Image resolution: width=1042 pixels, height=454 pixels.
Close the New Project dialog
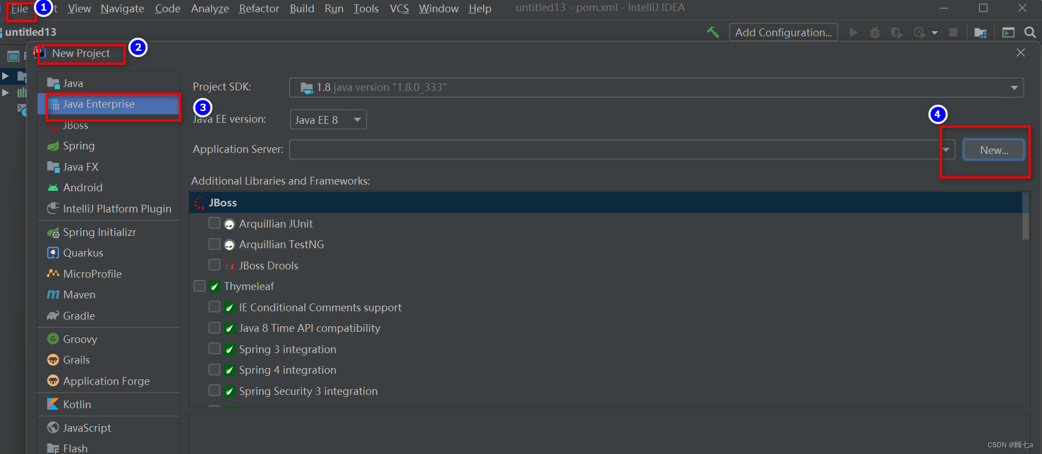point(1021,52)
